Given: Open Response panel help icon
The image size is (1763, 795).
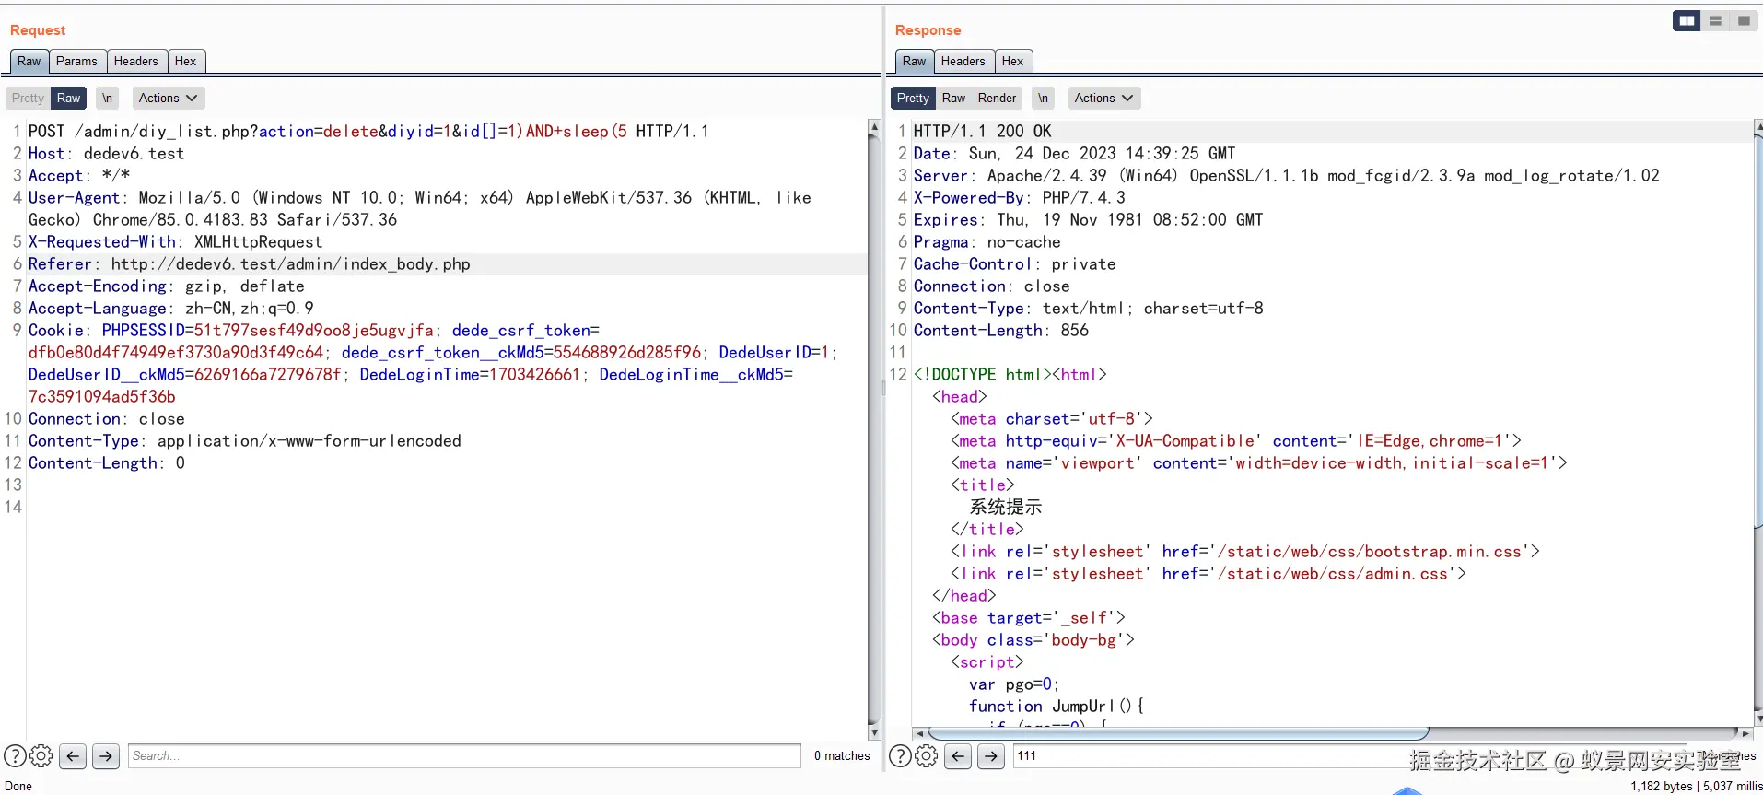Looking at the screenshot, I should 900,756.
